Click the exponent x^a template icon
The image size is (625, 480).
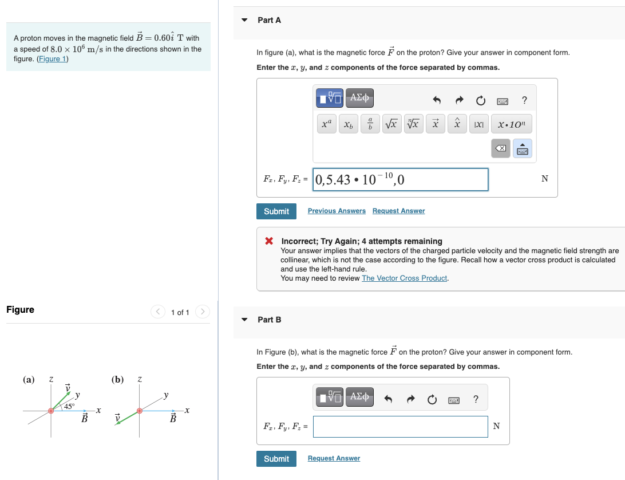326,124
